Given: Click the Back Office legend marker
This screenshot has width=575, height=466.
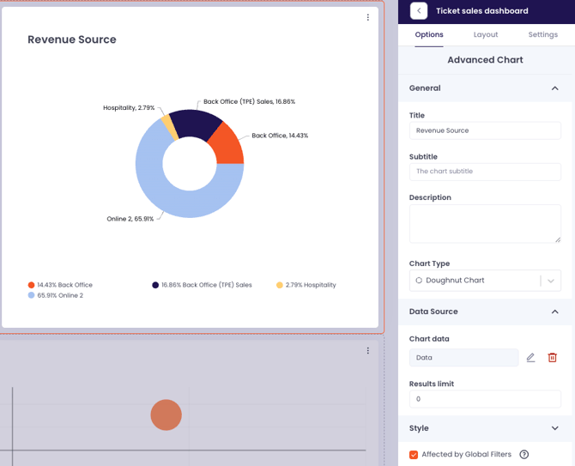Looking at the screenshot, I should 32,285.
